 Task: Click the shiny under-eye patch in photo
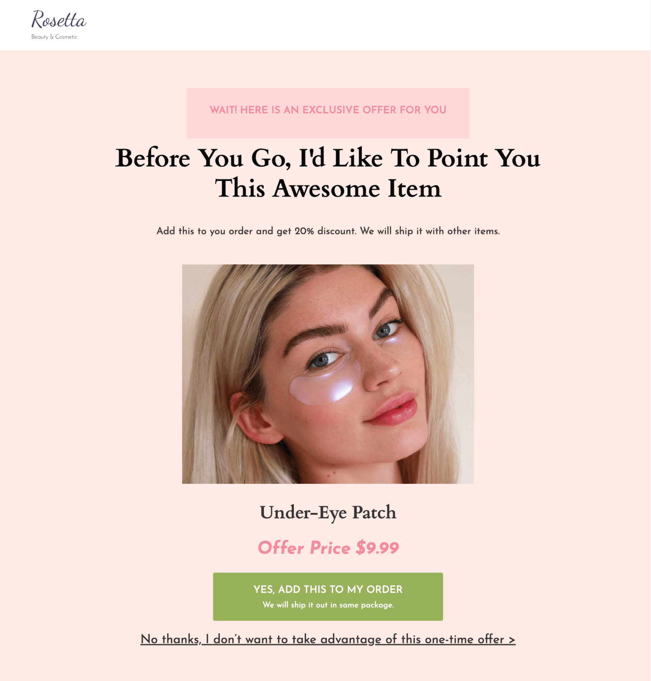[325, 382]
